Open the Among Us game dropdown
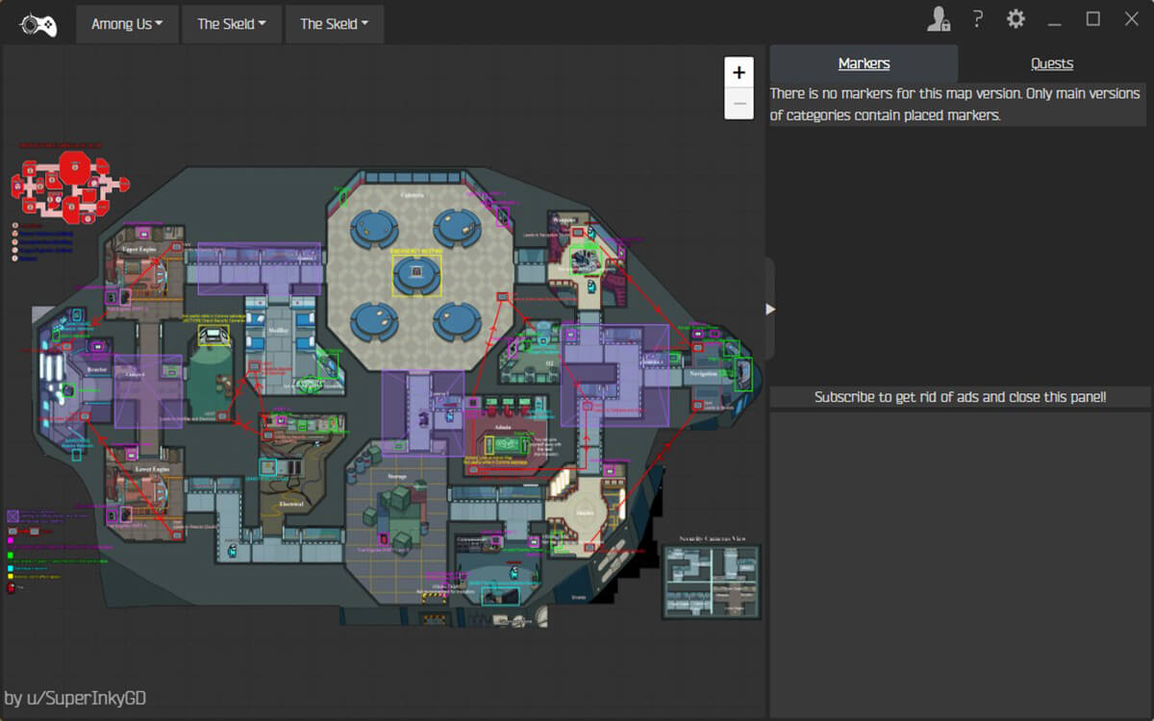The height and width of the screenshot is (721, 1154). (127, 24)
